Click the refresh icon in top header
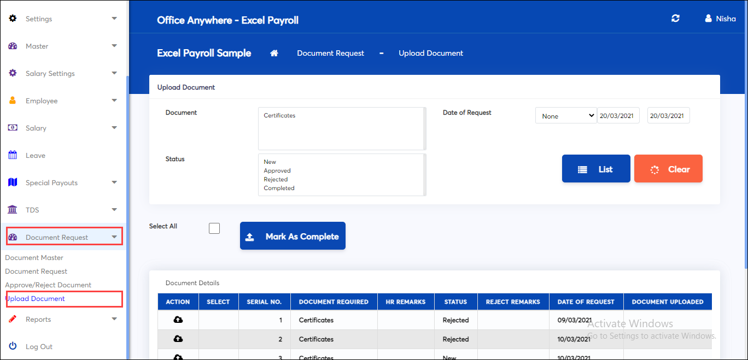Screen dimensions: 748x360 [675, 19]
